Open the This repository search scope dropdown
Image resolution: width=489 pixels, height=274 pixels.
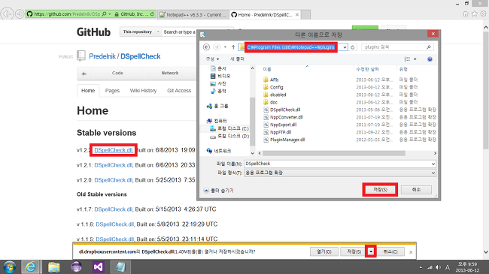pos(141,32)
